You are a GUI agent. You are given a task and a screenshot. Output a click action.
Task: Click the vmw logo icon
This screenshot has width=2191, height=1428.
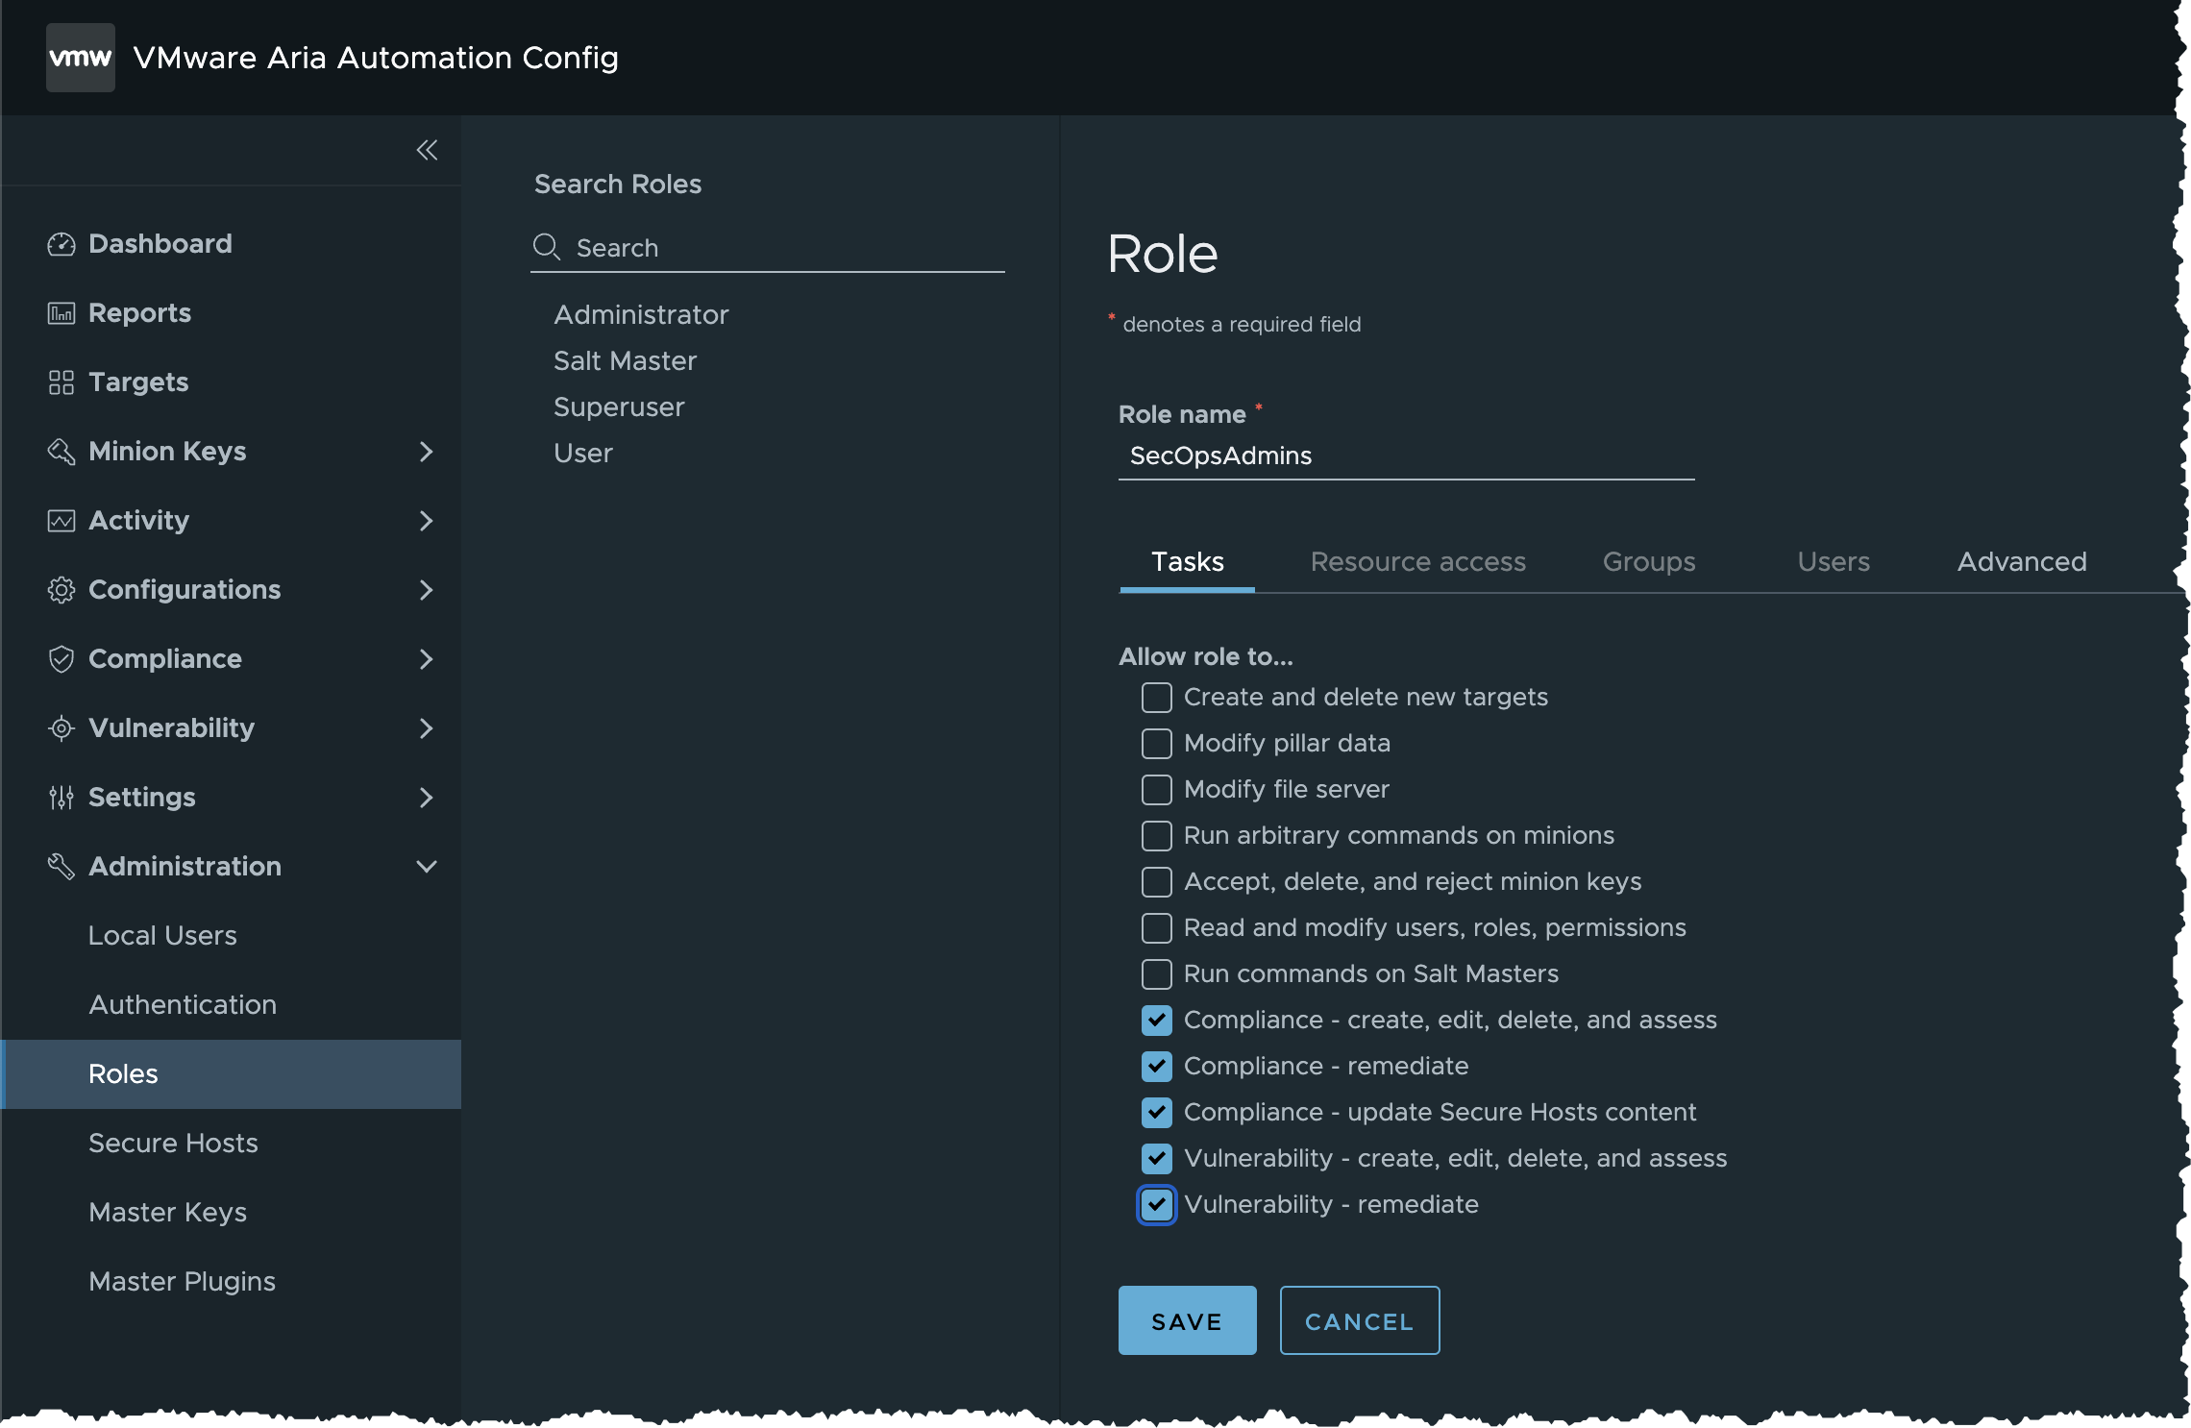pos(81,58)
